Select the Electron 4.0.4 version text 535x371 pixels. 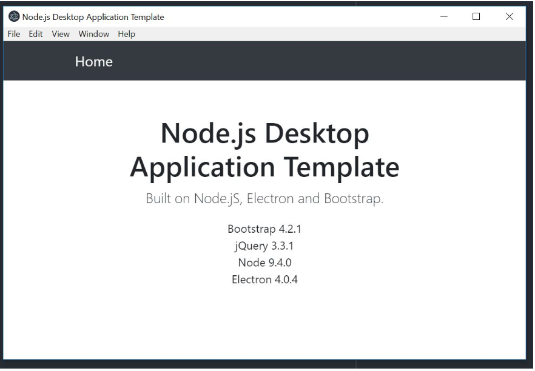click(x=266, y=280)
